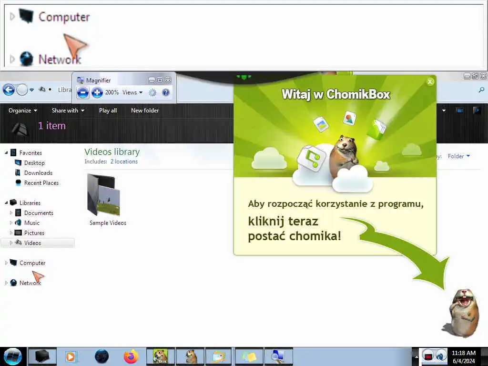
Task: Click the Music library icon
Action: 18,223
